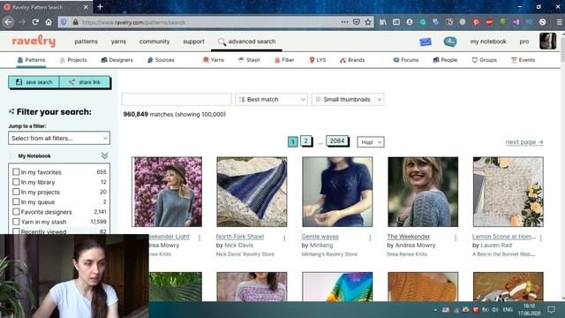Open the Hop page jump dropdown

point(371,142)
